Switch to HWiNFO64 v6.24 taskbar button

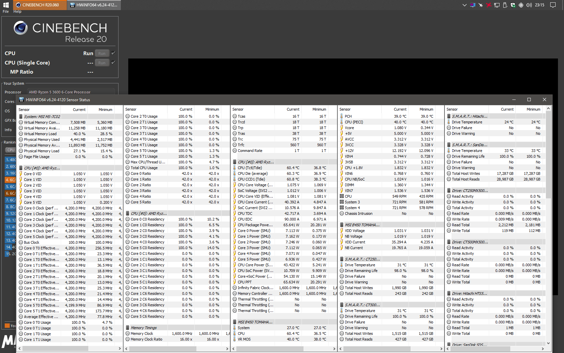pos(94,5)
